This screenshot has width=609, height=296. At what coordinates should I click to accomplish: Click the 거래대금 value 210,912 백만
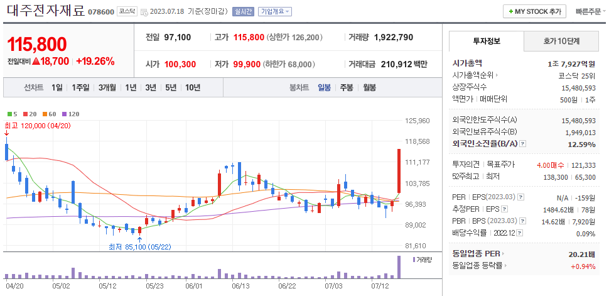[x=404, y=64]
